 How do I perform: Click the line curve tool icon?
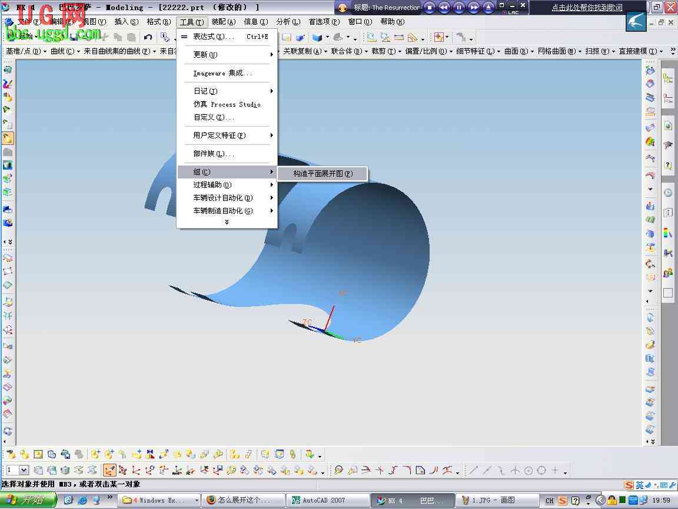coord(474,470)
